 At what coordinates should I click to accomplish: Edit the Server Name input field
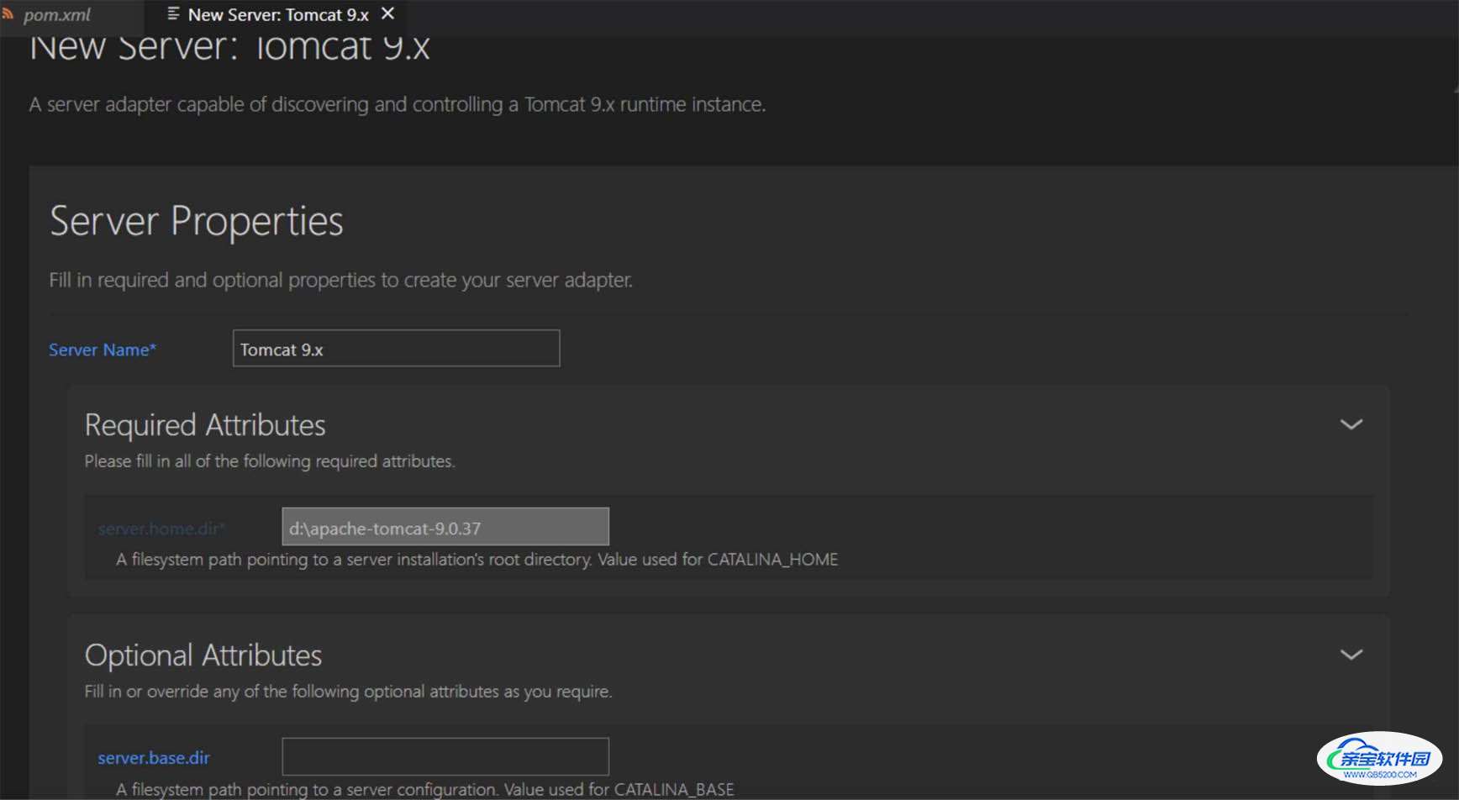(396, 348)
